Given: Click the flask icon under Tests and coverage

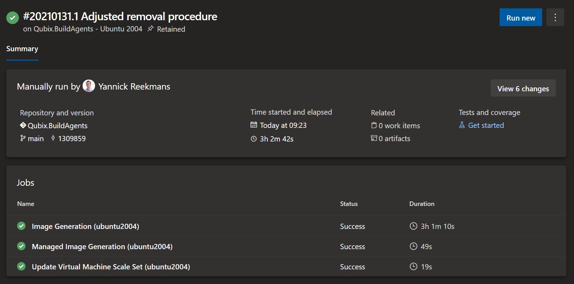Looking at the screenshot, I should click(462, 125).
